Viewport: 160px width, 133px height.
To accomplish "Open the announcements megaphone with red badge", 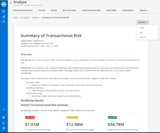I will click(x=4, y=123).
